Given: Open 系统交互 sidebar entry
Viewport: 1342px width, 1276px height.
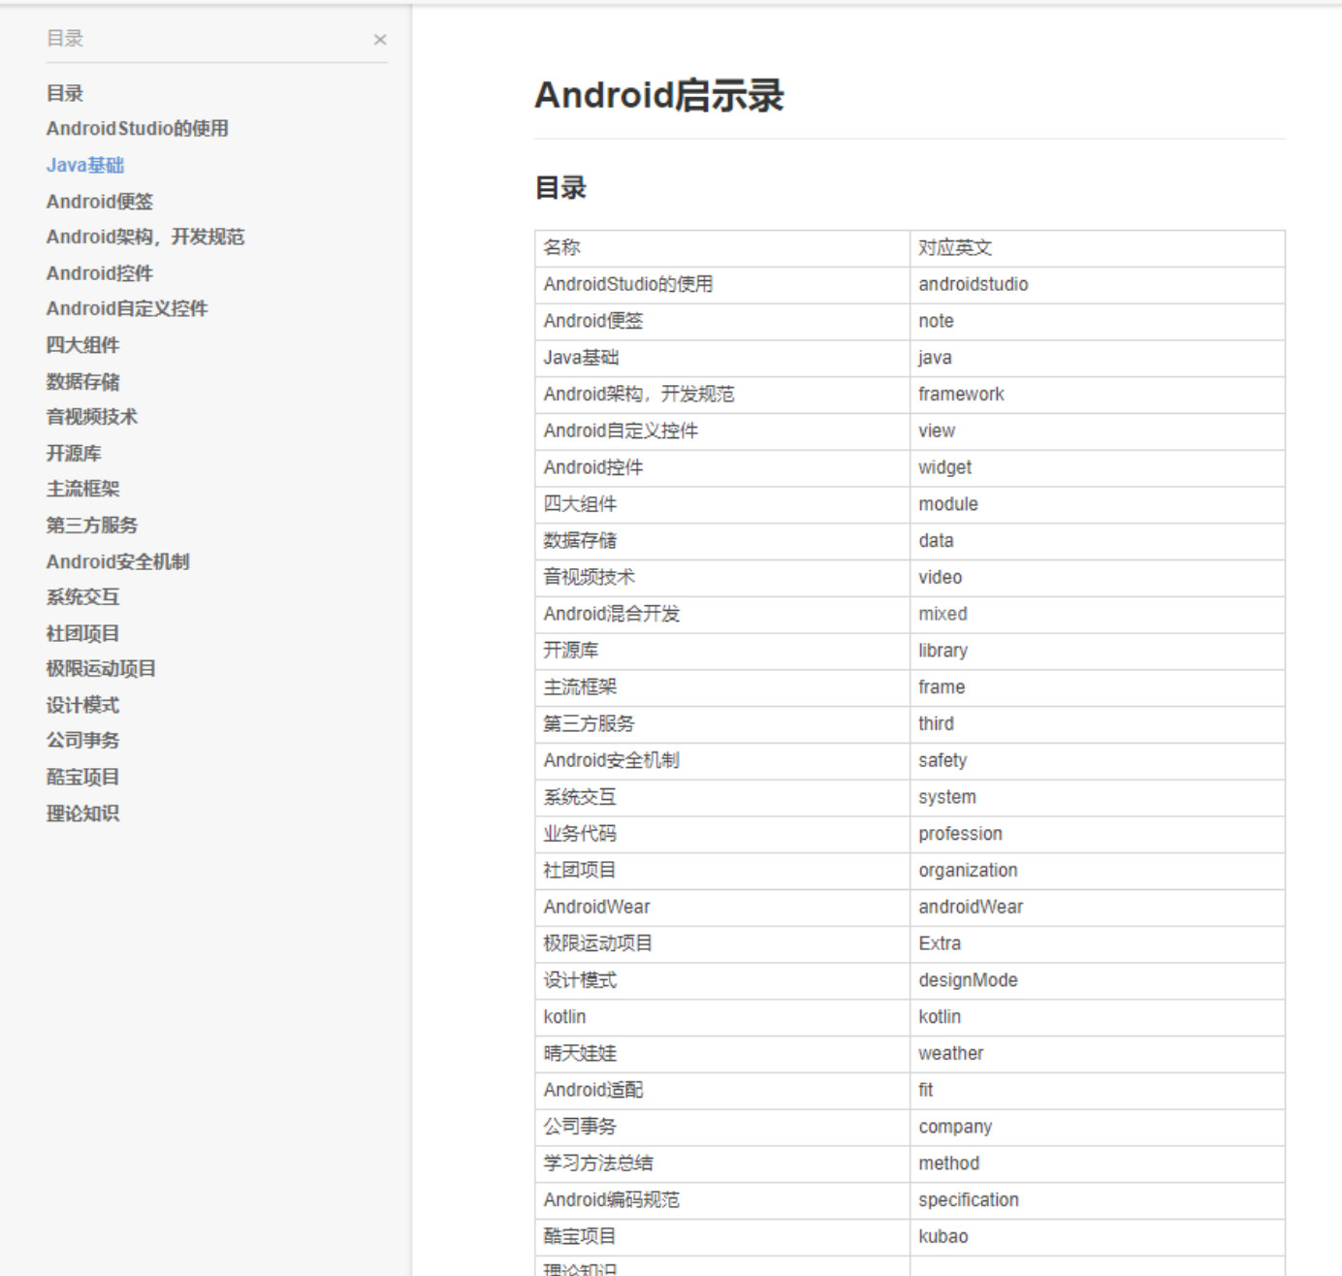Looking at the screenshot, I should click(x=83, y=596).
